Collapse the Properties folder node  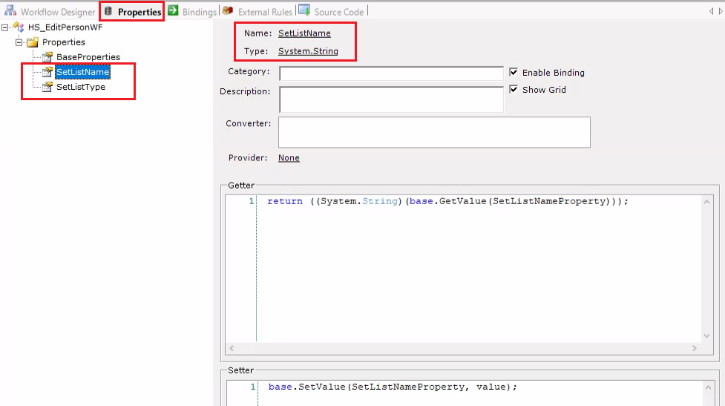19,42
